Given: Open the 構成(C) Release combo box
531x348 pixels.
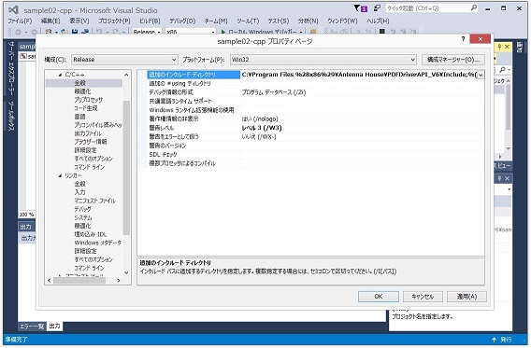Looking at the screenshot, I should point(124,60).
